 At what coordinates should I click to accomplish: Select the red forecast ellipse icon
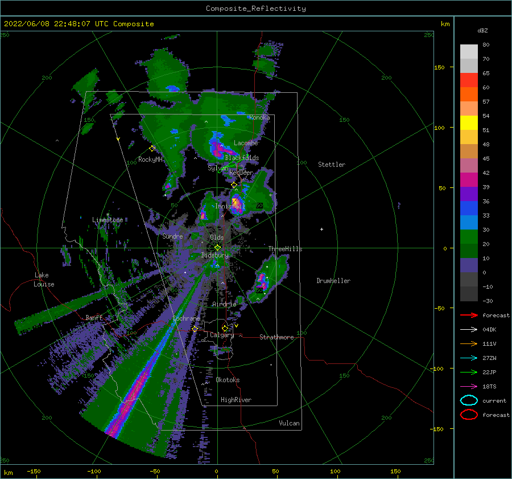(x=469, y=415)
